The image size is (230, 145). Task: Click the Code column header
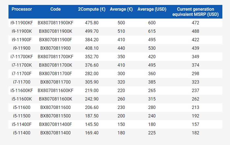(x=56, y=9)
